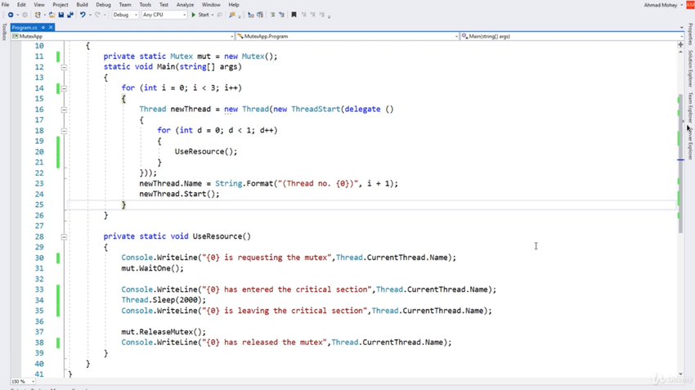The image size is (695, 390).
Task: Open the Undo history dropdown arrow
Action: [90, 15]
